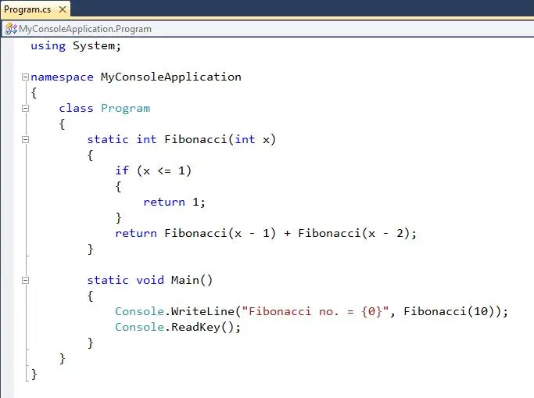Collapse the Fibonacci method block

pos(25,140)
